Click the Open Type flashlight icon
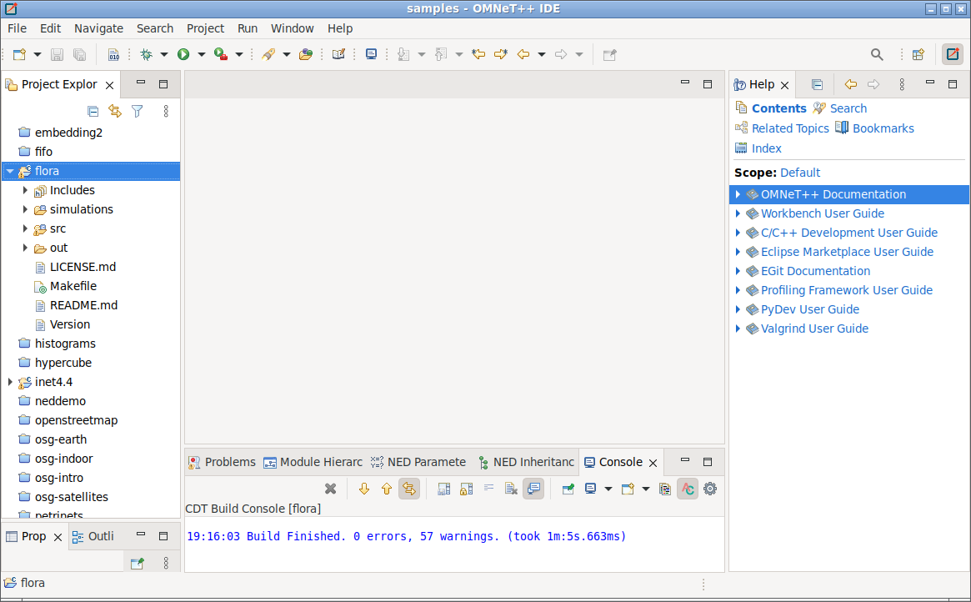Screen dimensions: 971x602 268,54
